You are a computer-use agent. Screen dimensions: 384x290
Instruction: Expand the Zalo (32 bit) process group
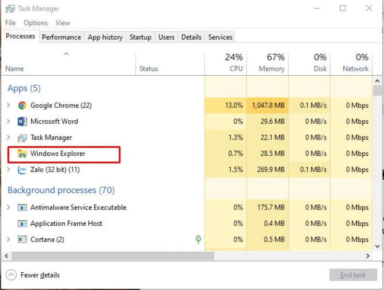(x=9, y=170)
